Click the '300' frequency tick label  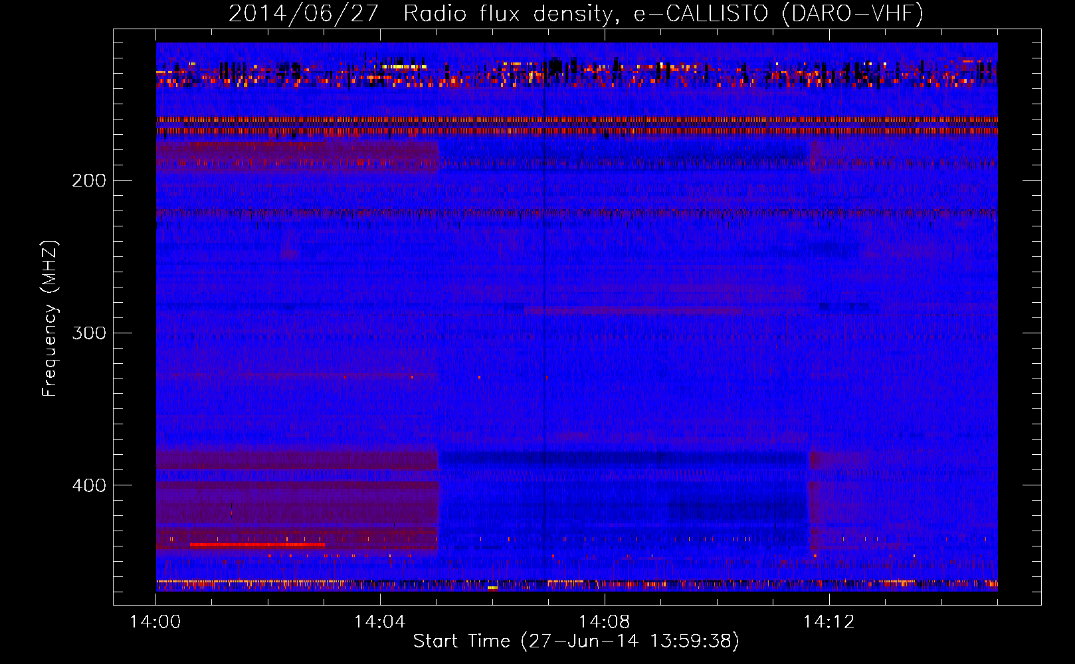(x=89, y=333)
